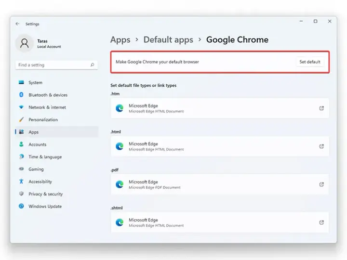
Task: Open Time & language settings
Action: tap(57, 157)
